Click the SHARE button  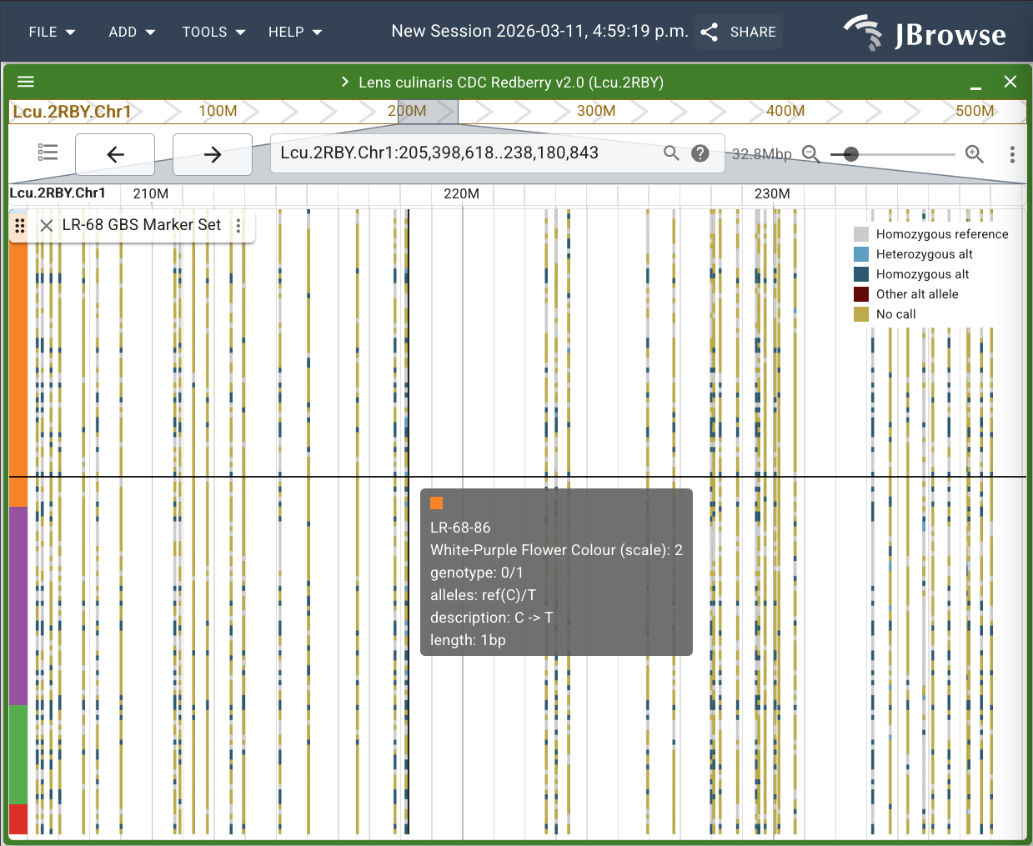point(739,32)
